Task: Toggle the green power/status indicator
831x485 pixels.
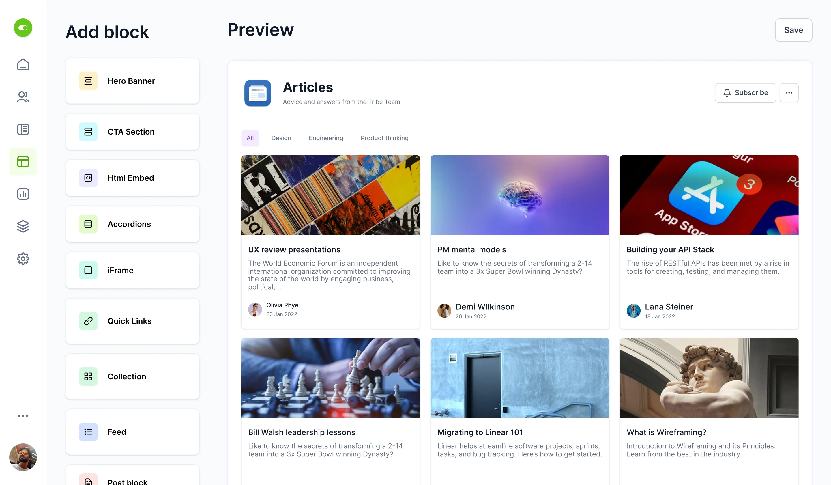Action: (x=23, y=28)
